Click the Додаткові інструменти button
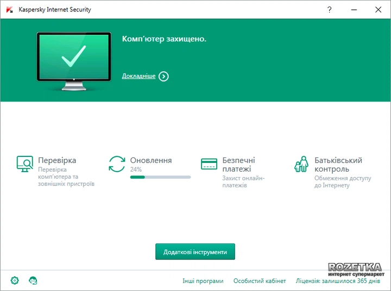Image resolution: width=391 pixels, height=291 pixels. pyautogui.click(x=195, y=252)
